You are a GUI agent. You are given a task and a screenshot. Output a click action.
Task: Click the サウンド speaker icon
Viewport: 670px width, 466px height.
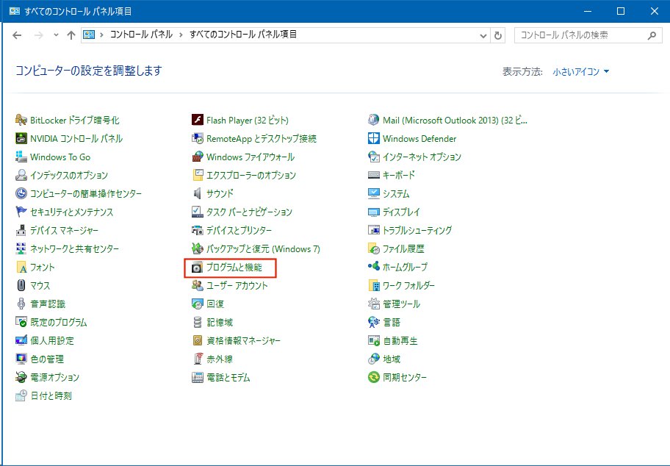pos(198,193)
